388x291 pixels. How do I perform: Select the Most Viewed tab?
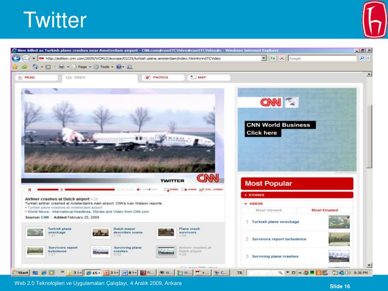tap(269, 210)
